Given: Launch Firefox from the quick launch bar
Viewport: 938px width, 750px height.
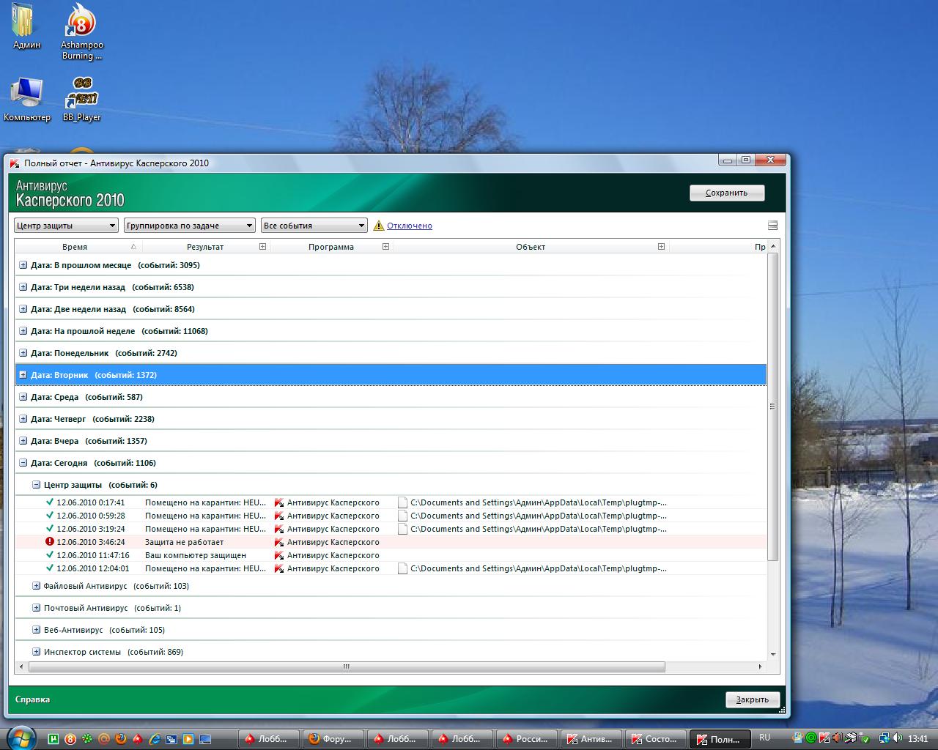Looking at the screenshot, I should (x=120, y=739).
